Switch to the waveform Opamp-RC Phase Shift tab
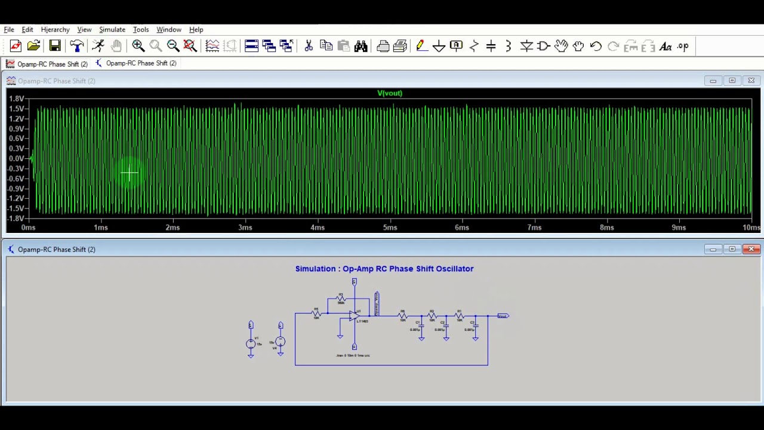This screenshot has width=764, height=430. point(47,64)
